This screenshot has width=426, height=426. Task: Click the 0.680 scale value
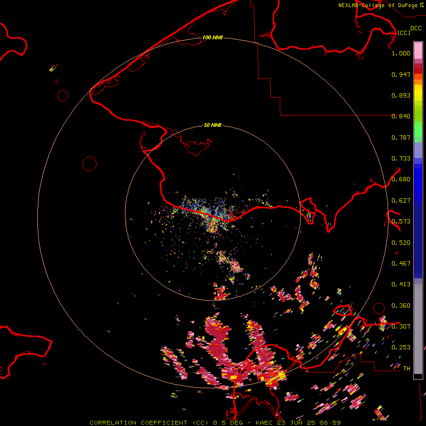pyautogui.click(x=401, y=179)
